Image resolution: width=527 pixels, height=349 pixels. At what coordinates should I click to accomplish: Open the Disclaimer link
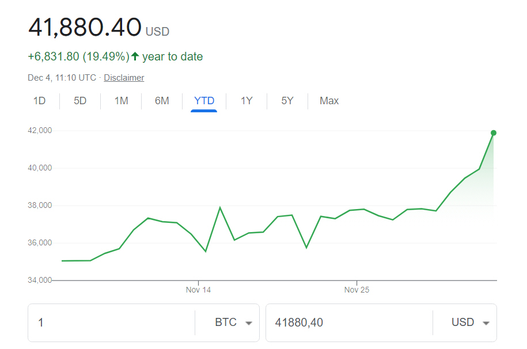tap(124, 78)
